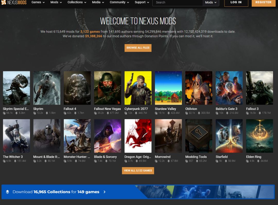The height and width of the screenshot is (205, 278).
Task: Click VIEW ALL 3,122 GAMES button
Action: pyautogui.click(x=138, y=171)
